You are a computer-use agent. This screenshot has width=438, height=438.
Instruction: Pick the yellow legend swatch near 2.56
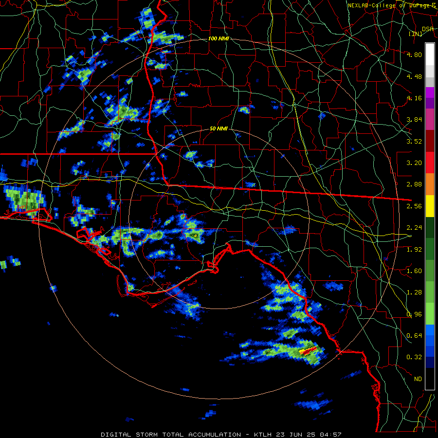click(x=430, y=206)
